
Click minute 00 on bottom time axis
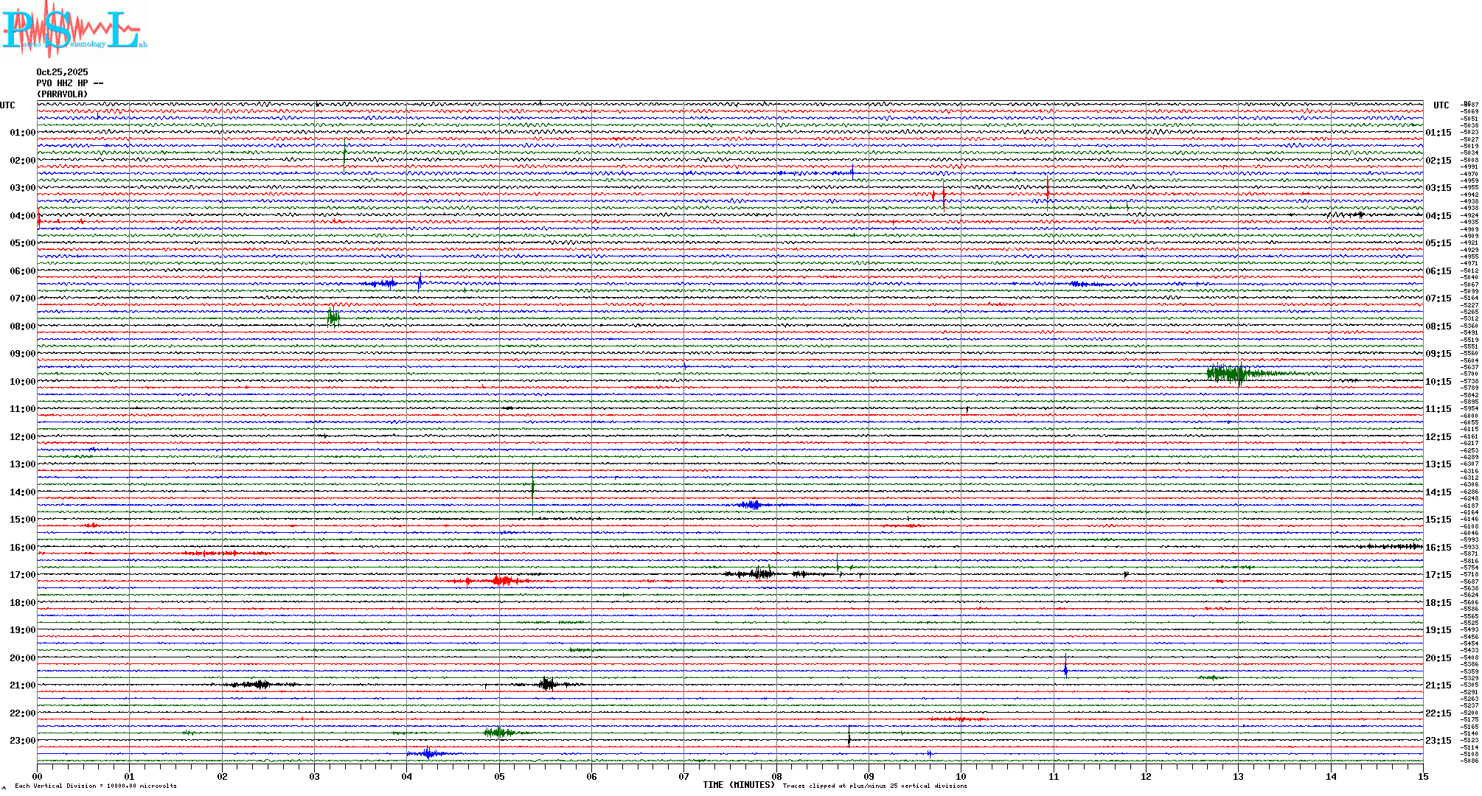point(38,776)
